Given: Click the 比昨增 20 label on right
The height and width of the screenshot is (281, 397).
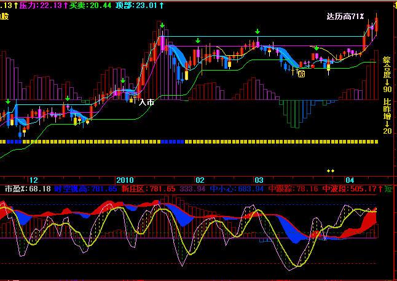Looking at the screenshot, I should coord(387,115).
